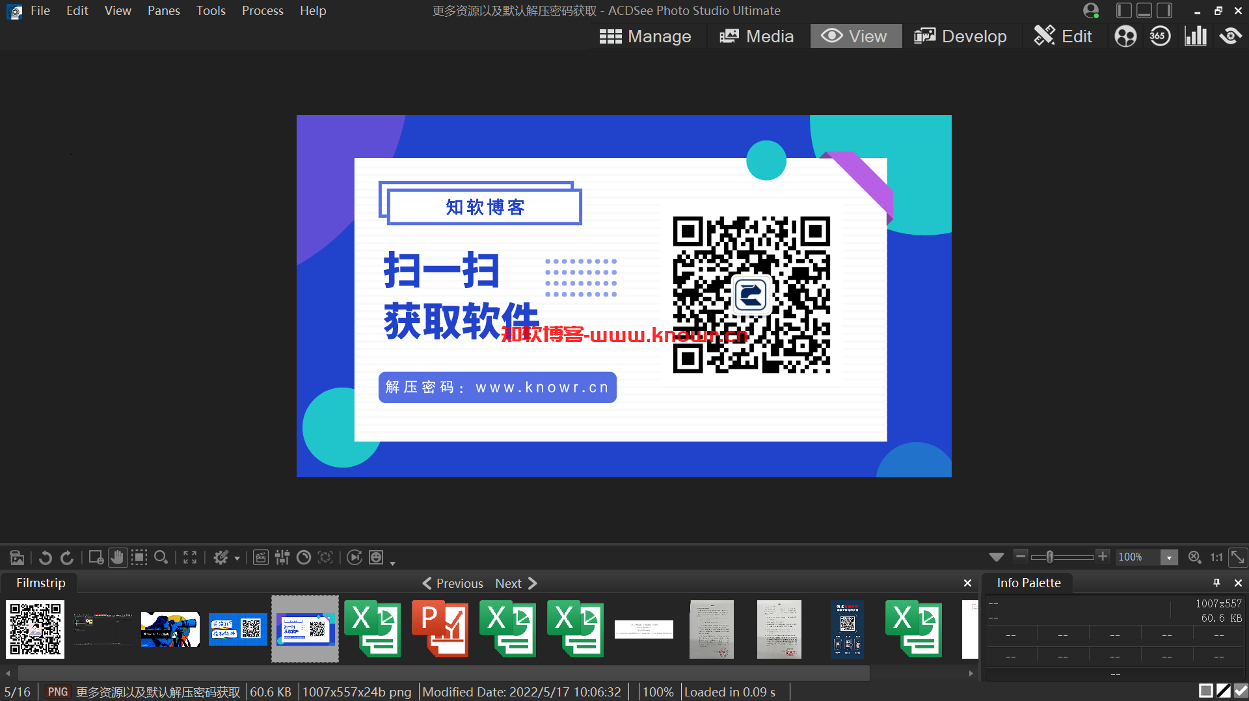Select the View mode tab
The width and height of the screenshot is (1249, 701).
click(x=855, y=36)
